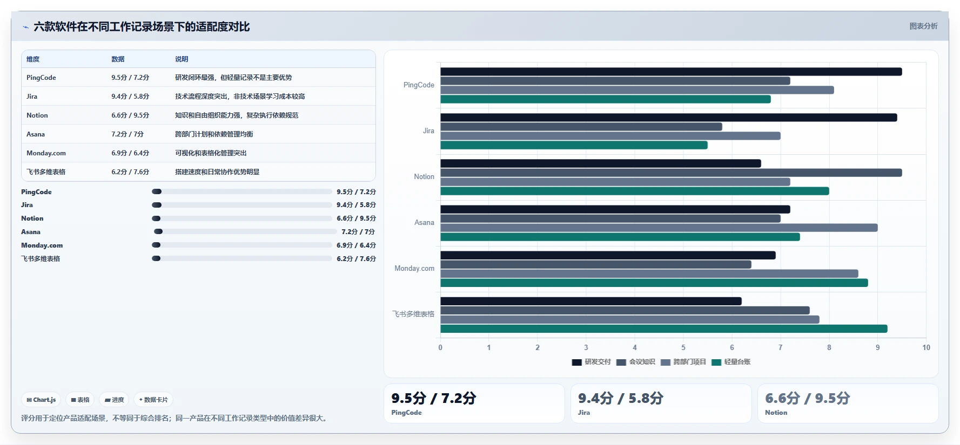Viewport: 960px width, 445px height.
Task: Click PingCode's dark 研发交付 bar in chart
Action: [x=671, y=72]
